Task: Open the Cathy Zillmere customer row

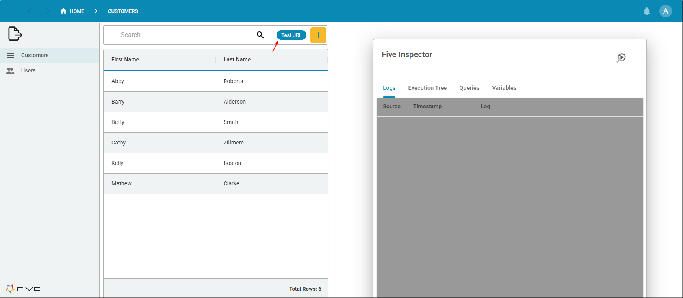Action: [215, 143]
